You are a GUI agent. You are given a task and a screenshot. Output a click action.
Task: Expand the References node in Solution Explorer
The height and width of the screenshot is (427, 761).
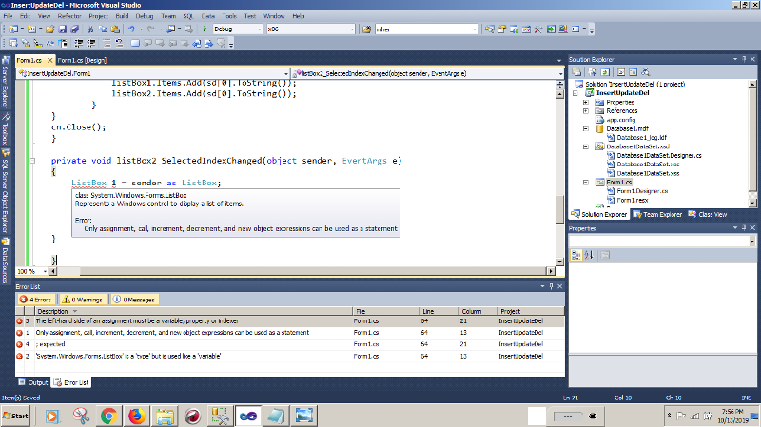(x=586, y=111)
